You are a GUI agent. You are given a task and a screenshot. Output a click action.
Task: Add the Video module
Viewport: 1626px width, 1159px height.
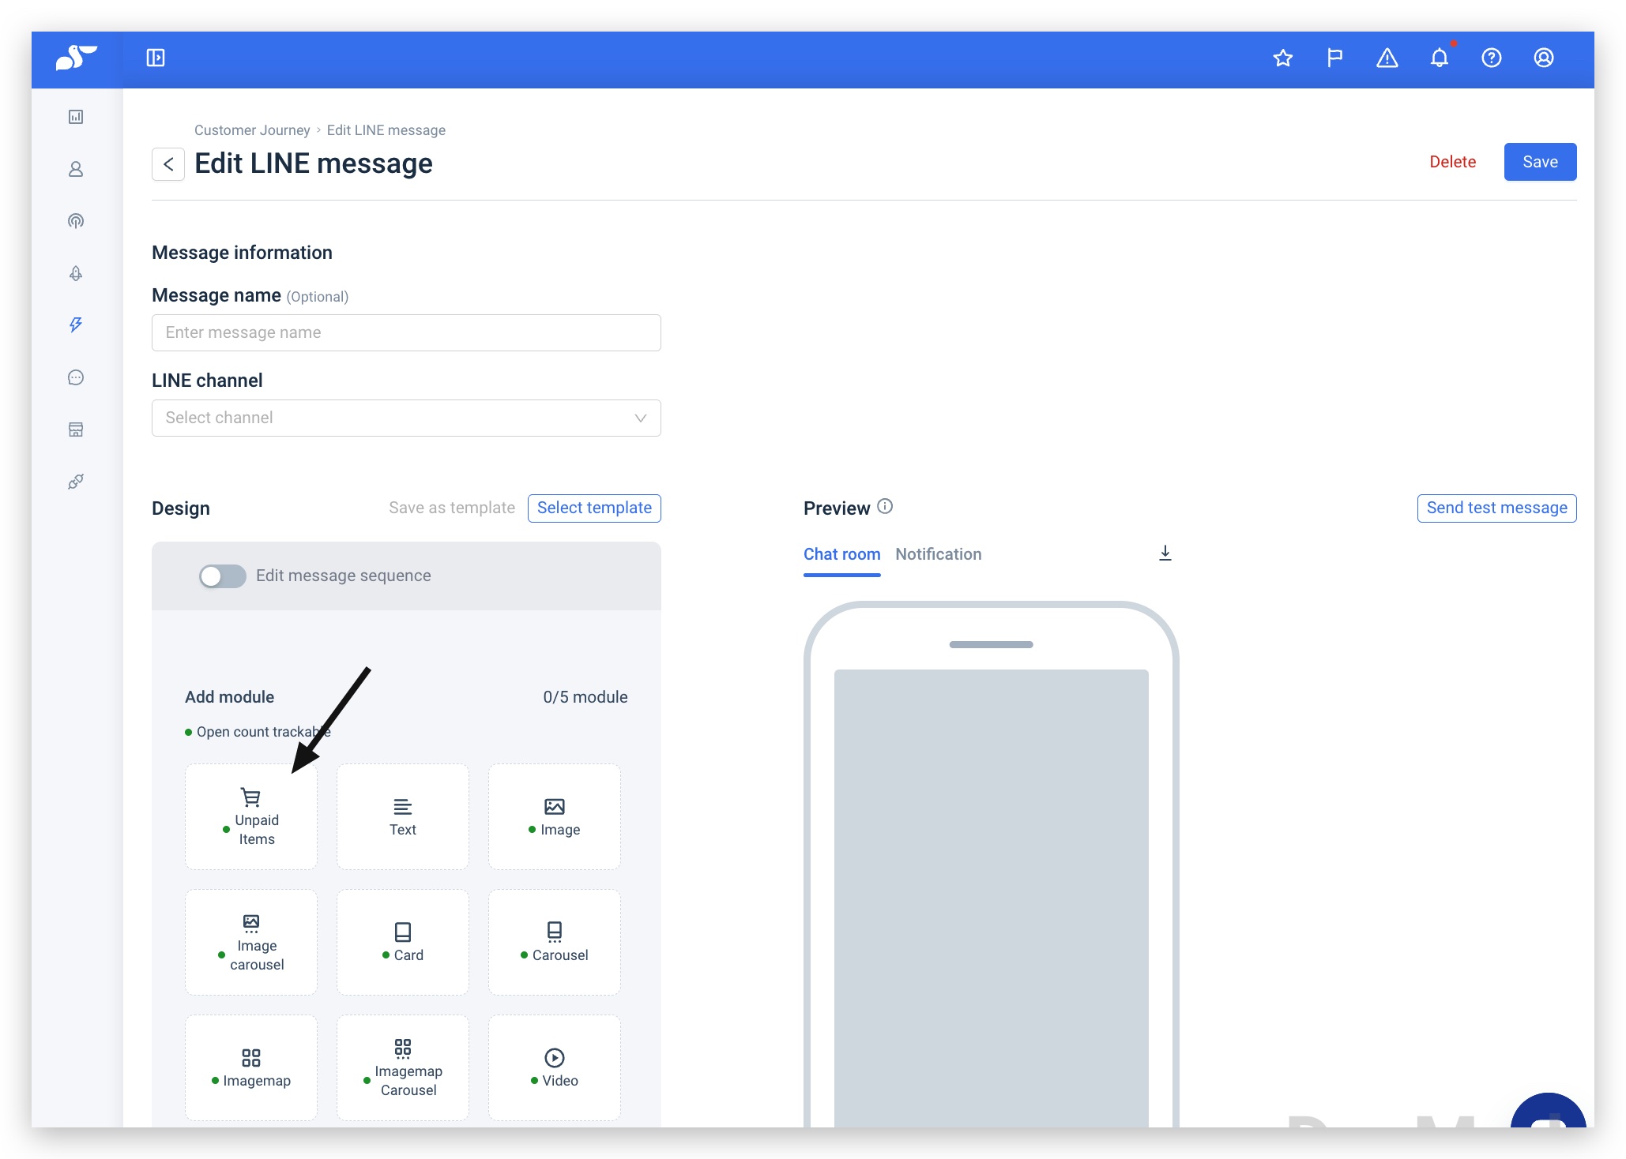coord(555,1067)
